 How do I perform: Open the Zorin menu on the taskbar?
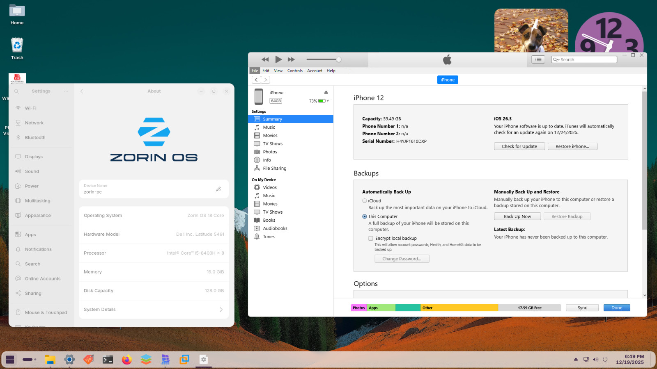tap(10, 360)
